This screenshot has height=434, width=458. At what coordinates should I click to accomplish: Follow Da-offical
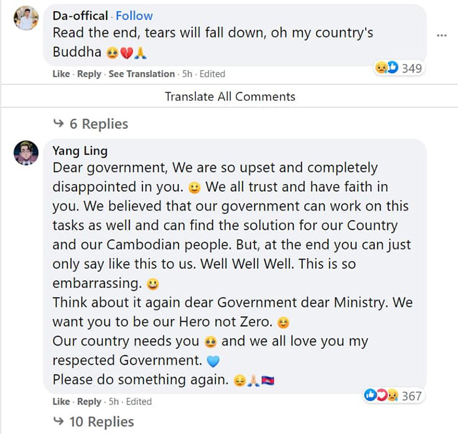pyautogui.click(x=134, y=15)
